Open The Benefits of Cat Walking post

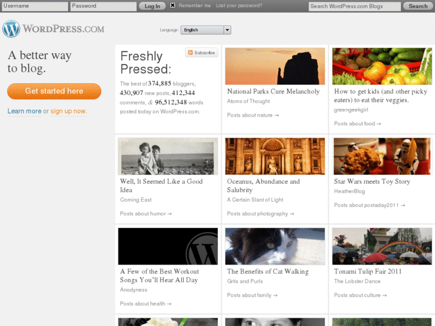point(267,272)
